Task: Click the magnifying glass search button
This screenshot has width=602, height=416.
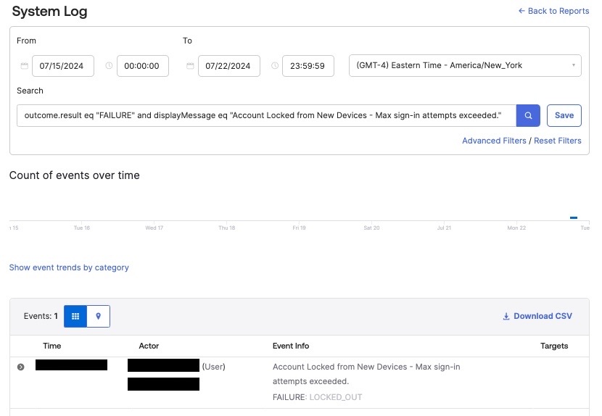Action: [x=528, y=115]
